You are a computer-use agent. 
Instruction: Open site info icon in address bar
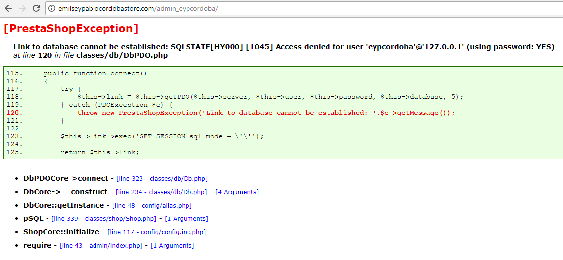coord(52,8)
